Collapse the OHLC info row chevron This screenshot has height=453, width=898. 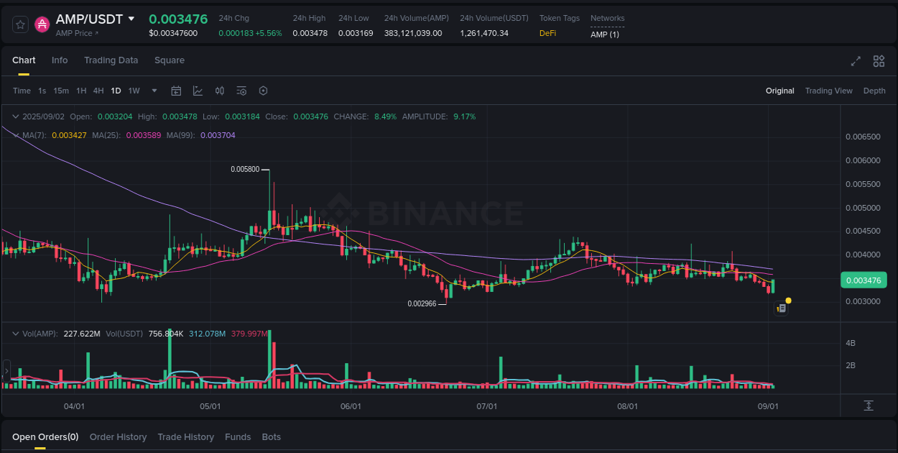[16, 116]
